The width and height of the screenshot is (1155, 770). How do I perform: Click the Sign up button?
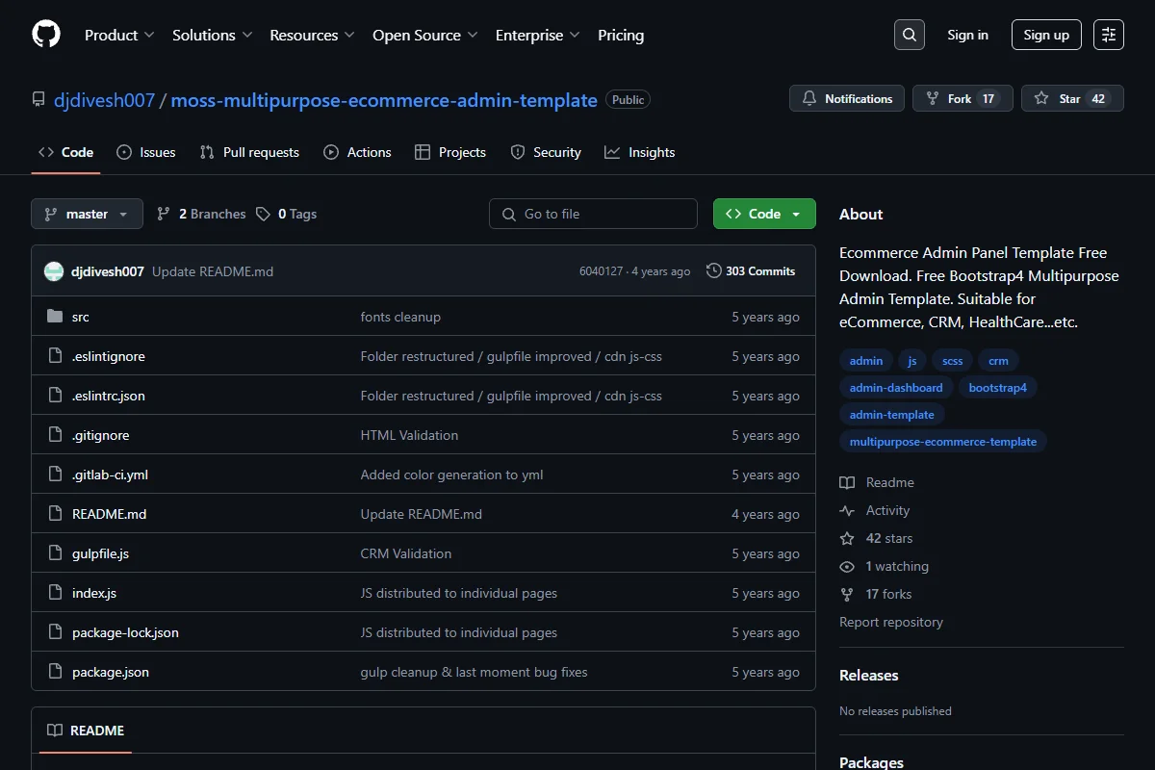pyautogui.click(x=1046, y=35)
